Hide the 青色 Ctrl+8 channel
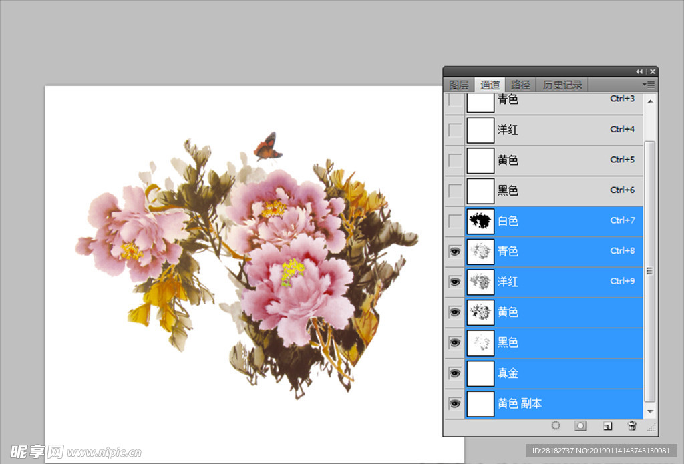Viewport: 684px width, 464px height. tap(455, 252)
